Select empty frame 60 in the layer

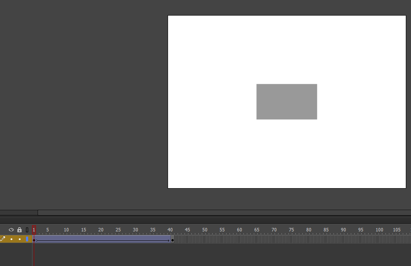pos(238,239)
